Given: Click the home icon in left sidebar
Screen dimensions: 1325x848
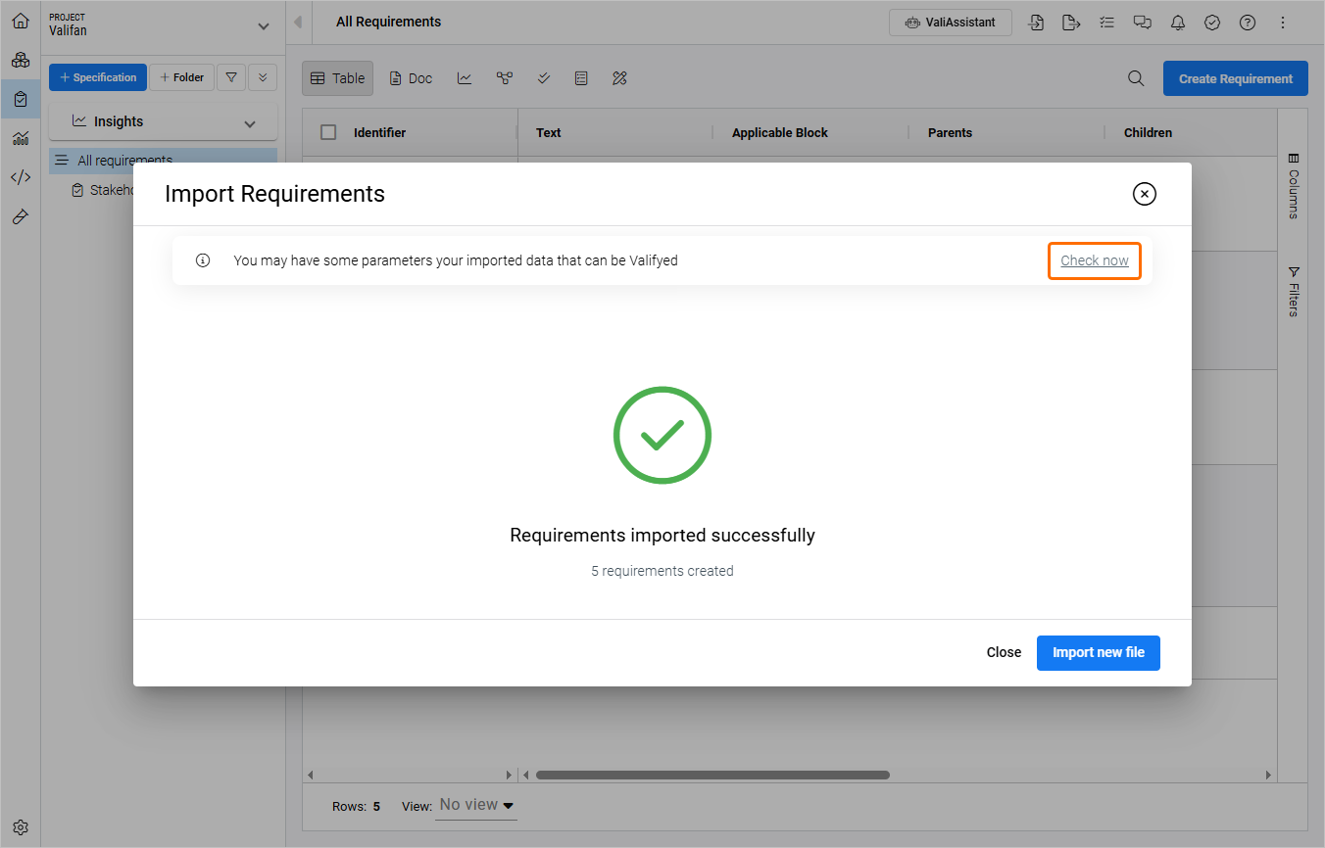Looking at the screenshot, I should [x=21, y=21].
